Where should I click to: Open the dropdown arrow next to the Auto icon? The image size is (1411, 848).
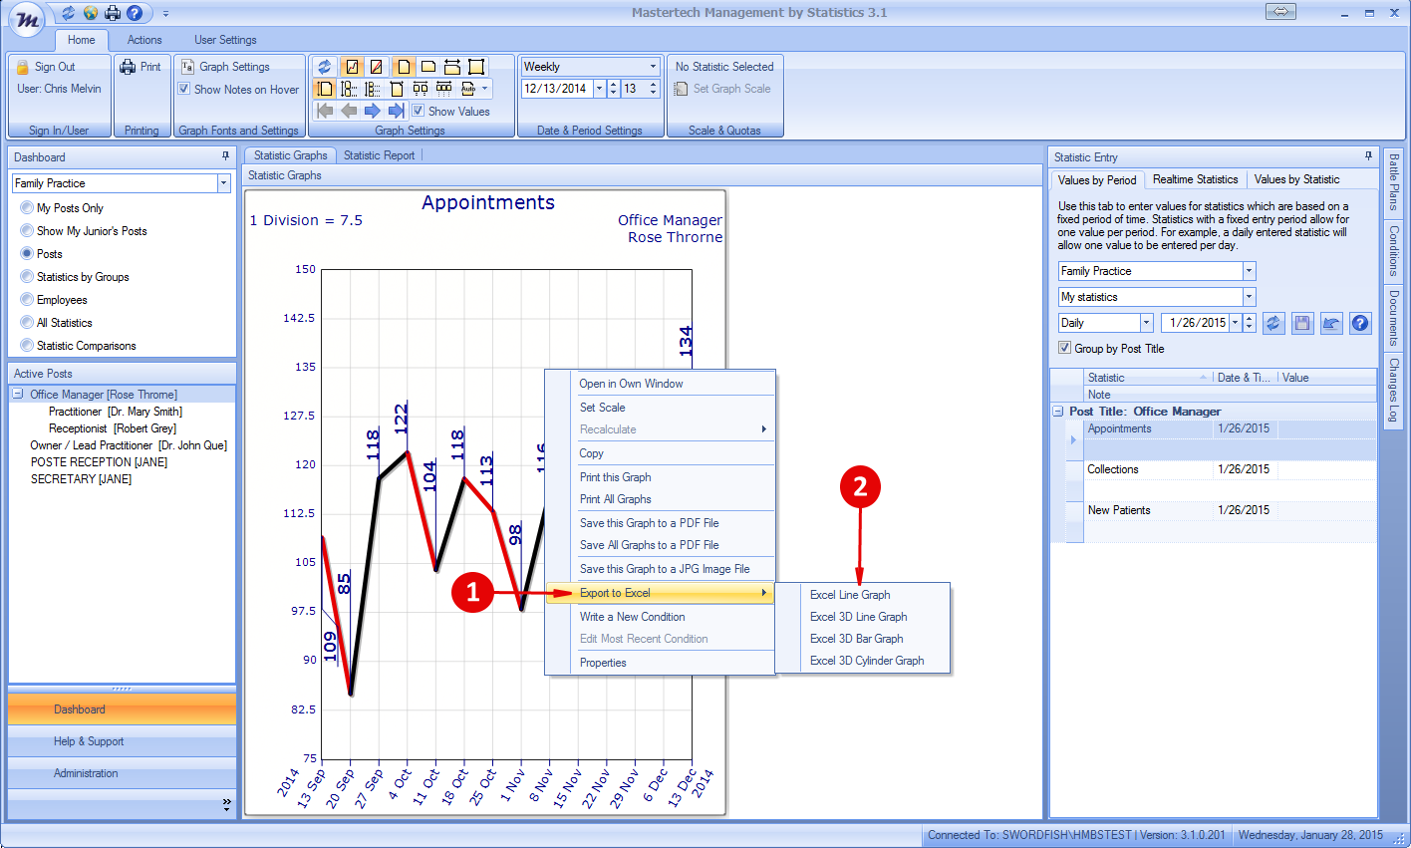(x=485, y=89)
